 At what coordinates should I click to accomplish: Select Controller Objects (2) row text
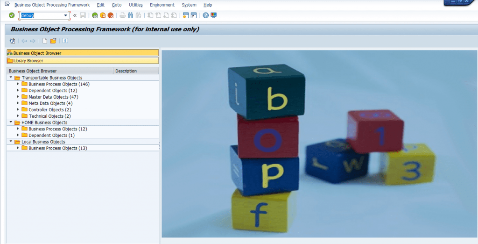(x=50, y=110)
